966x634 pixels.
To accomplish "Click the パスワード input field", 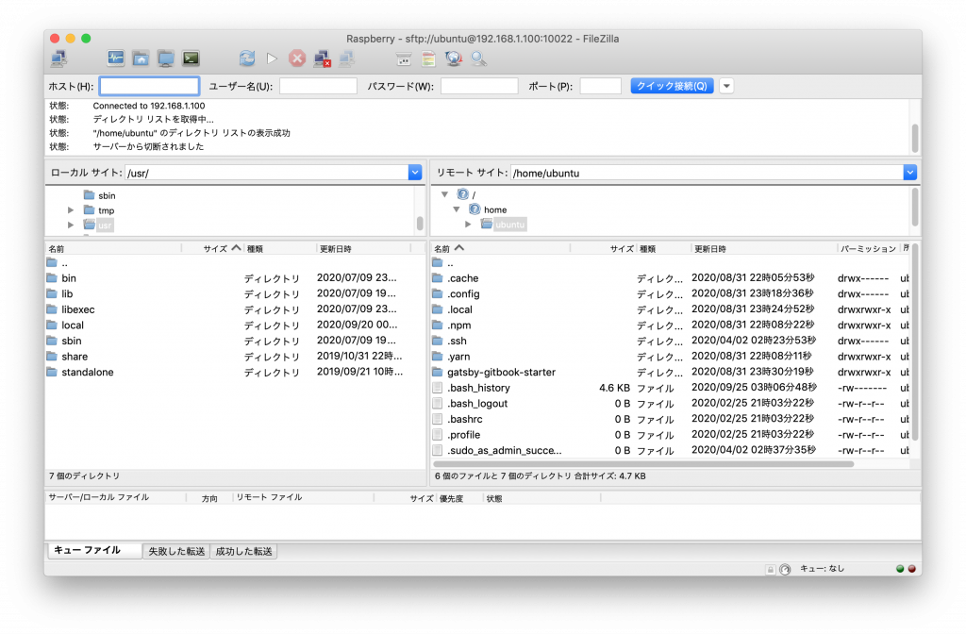I will [x=479, y=86].
